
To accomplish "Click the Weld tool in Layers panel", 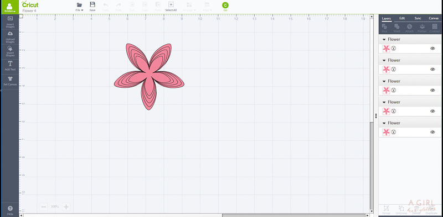I will (397, 28).
